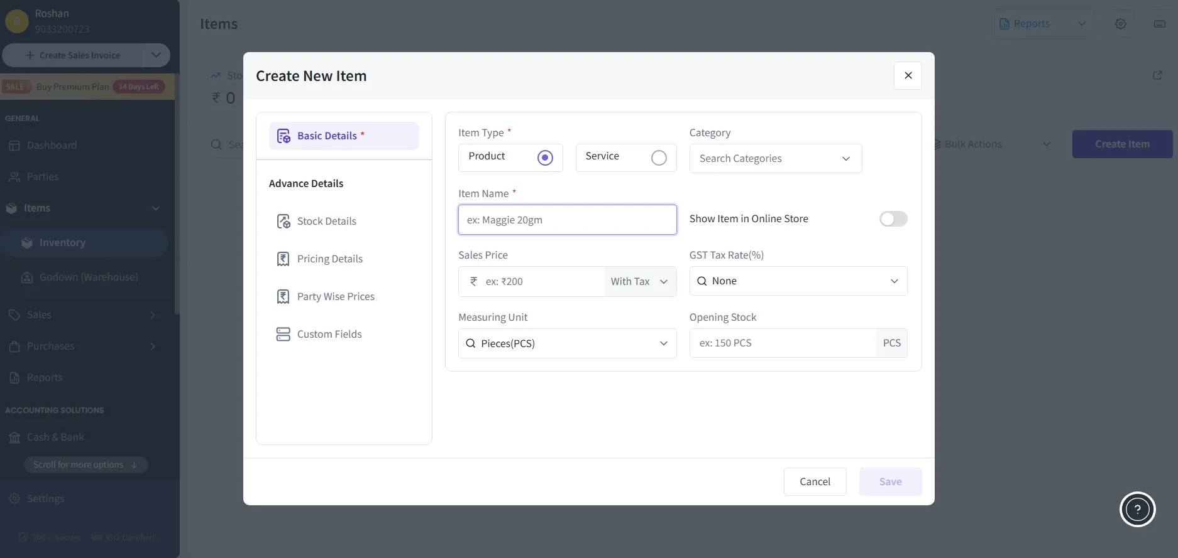The width and height of the screenshot is (1178, 558).
Task: Open Dashboard in the sidebar
Action: (x=52, y=145)
